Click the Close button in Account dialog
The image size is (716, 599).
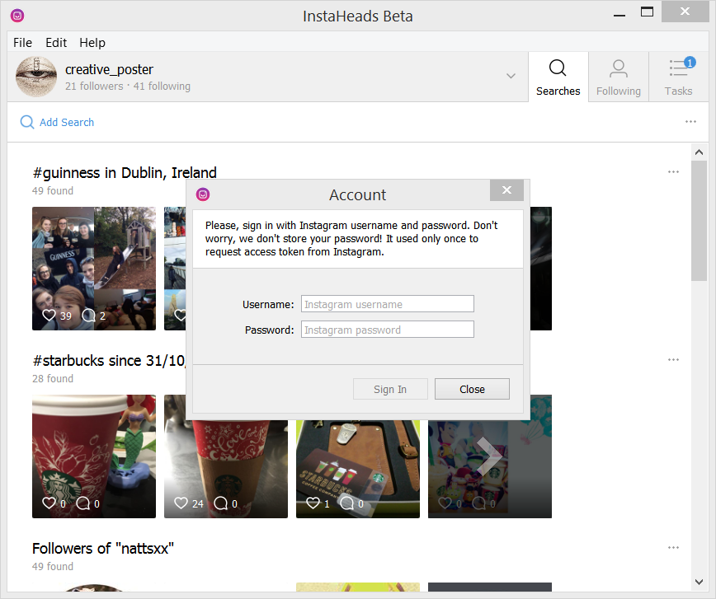472,389
